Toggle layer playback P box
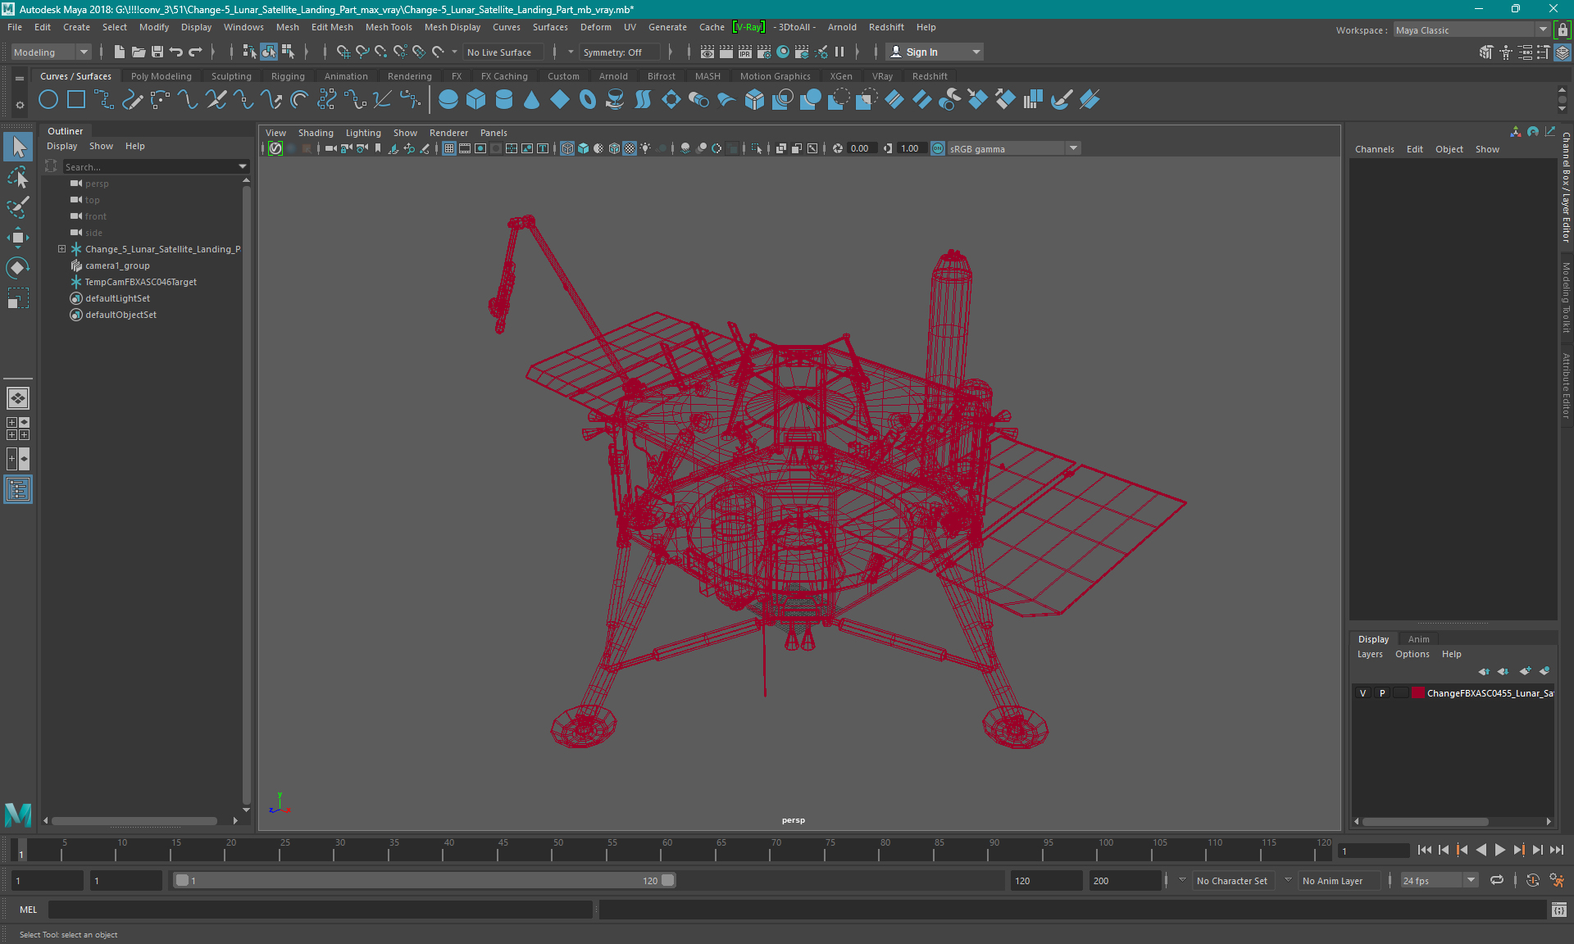Image resolution: width=1574 pixels, height=944 pixels. pyautogui.click(x=1382, y=693)
